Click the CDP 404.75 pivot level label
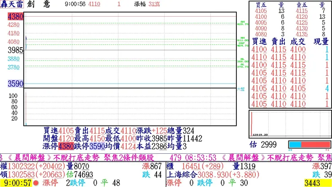This screenshot has height=187, width=332. coord(243,45)
